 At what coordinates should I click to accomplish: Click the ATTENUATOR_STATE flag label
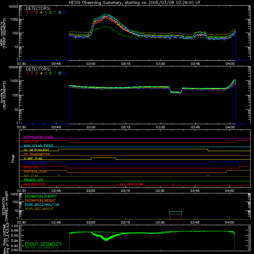(38, 137)
